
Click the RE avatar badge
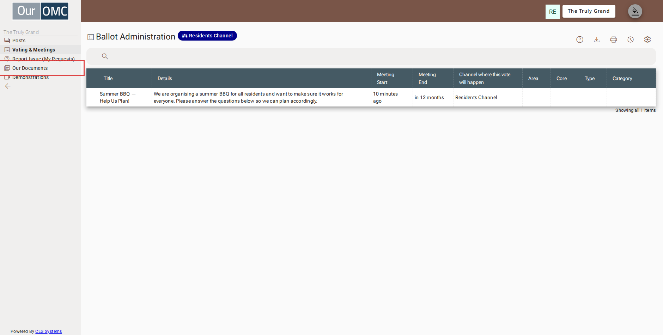(x=553, y=12)
